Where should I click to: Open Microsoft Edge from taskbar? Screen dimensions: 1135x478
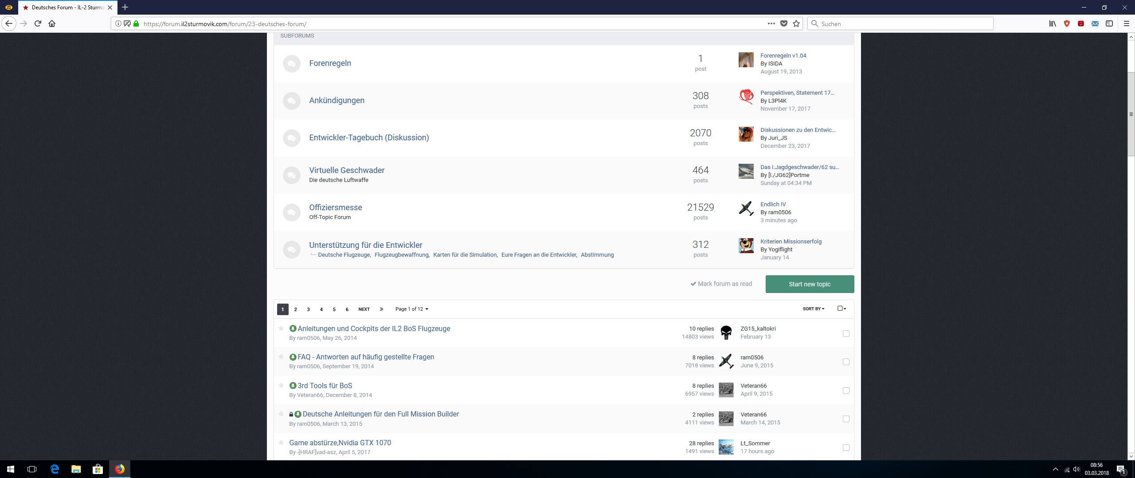click(x=55, y=469)
